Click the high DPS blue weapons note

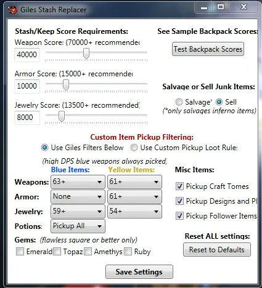click(105, 161)
